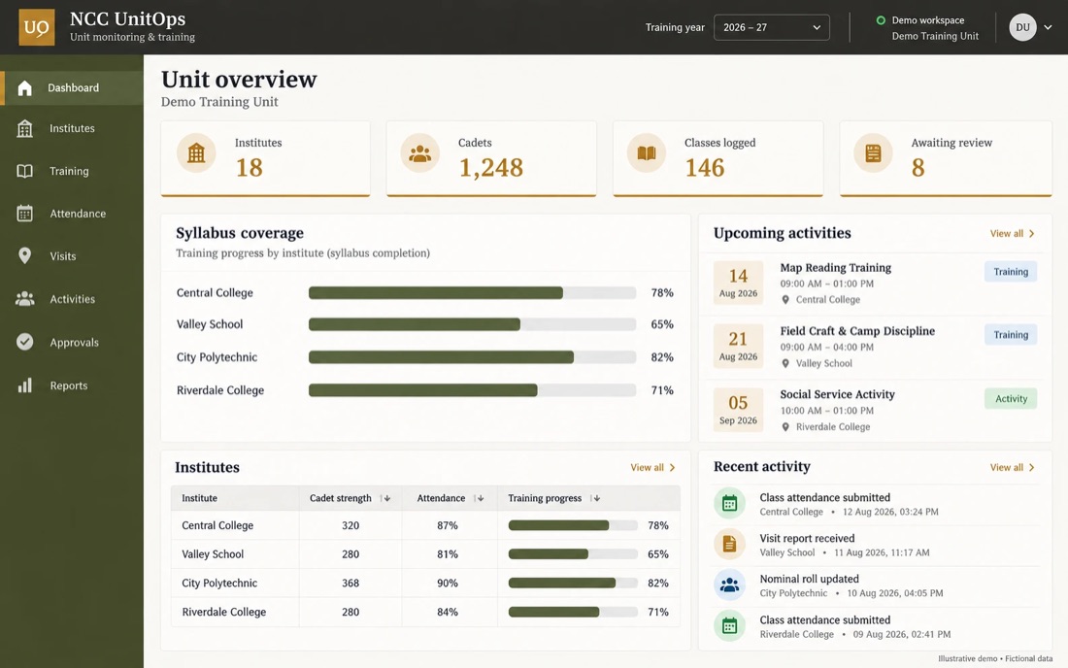Click the location pin beside Central College activity
This screenshot has width=1068, height=668.
pos(785,300)
